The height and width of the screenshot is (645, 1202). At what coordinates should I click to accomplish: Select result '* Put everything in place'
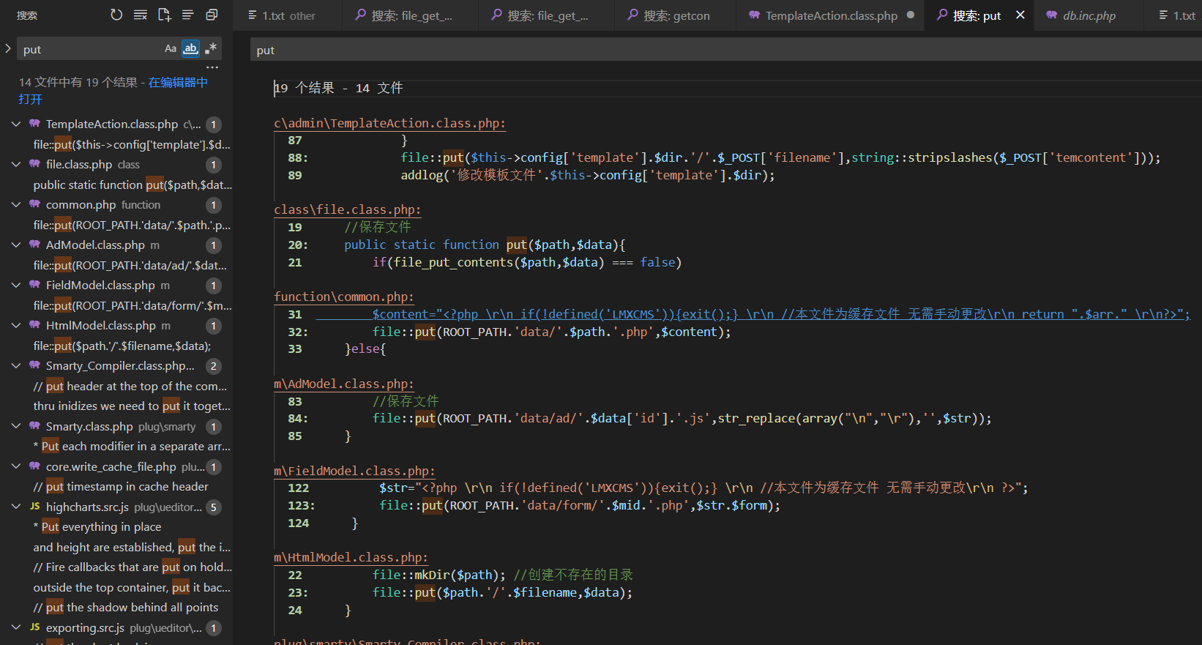[97, 527]
